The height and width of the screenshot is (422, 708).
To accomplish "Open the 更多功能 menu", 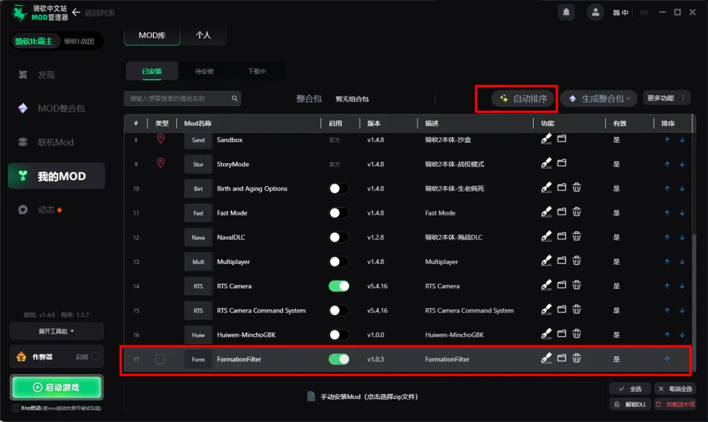I will (667, 98).
